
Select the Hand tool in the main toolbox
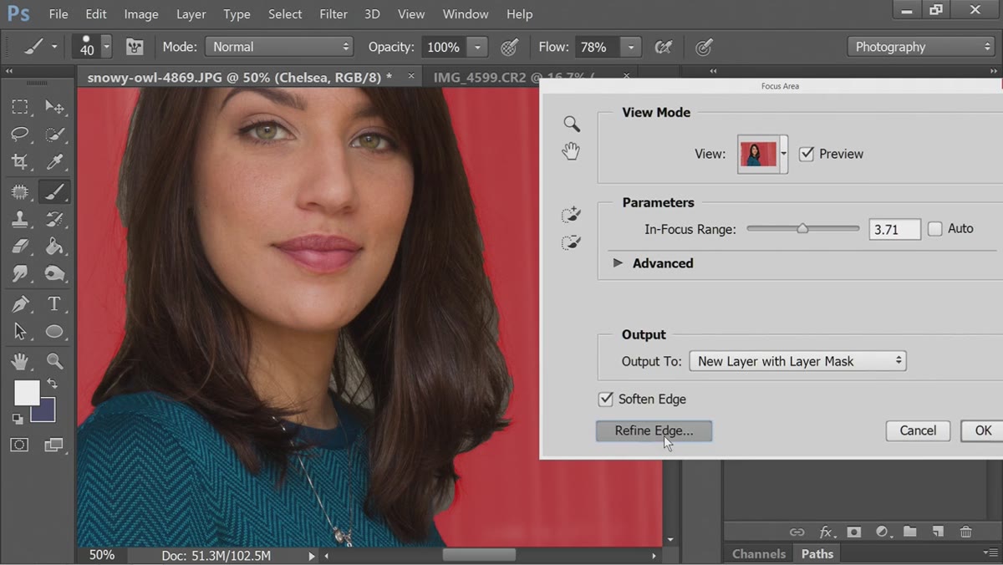[20, 361]
